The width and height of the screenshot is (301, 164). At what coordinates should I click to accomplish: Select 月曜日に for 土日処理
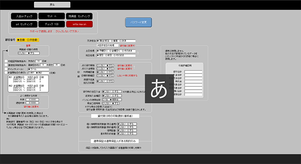click(x=102, y=51)
